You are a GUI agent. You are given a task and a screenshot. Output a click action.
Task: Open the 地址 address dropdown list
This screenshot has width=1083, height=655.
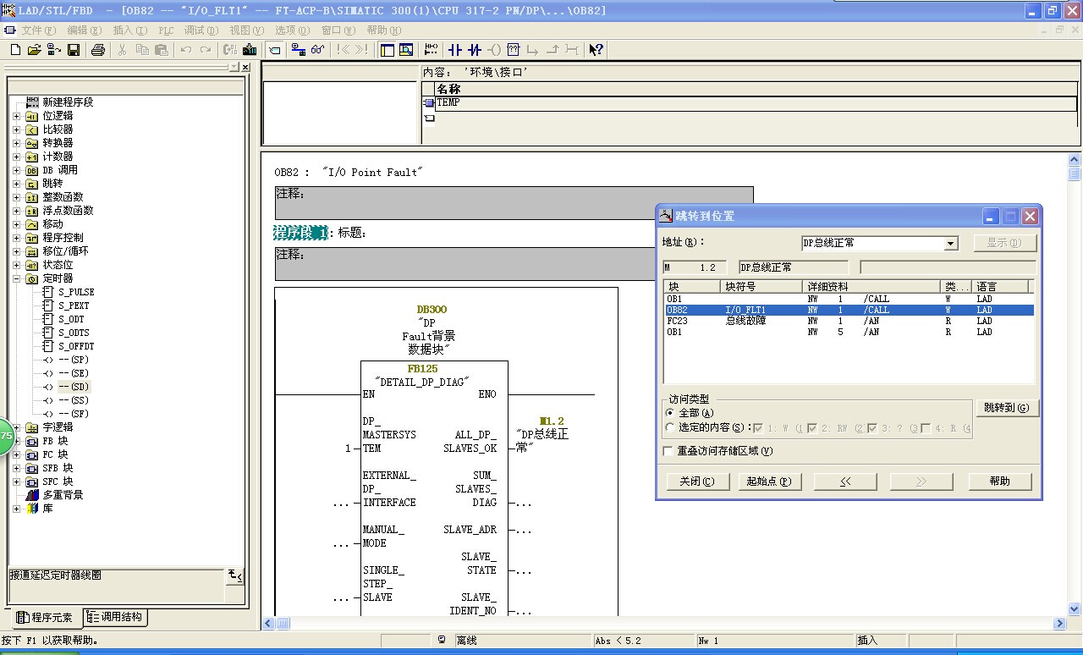pos(951,244)
